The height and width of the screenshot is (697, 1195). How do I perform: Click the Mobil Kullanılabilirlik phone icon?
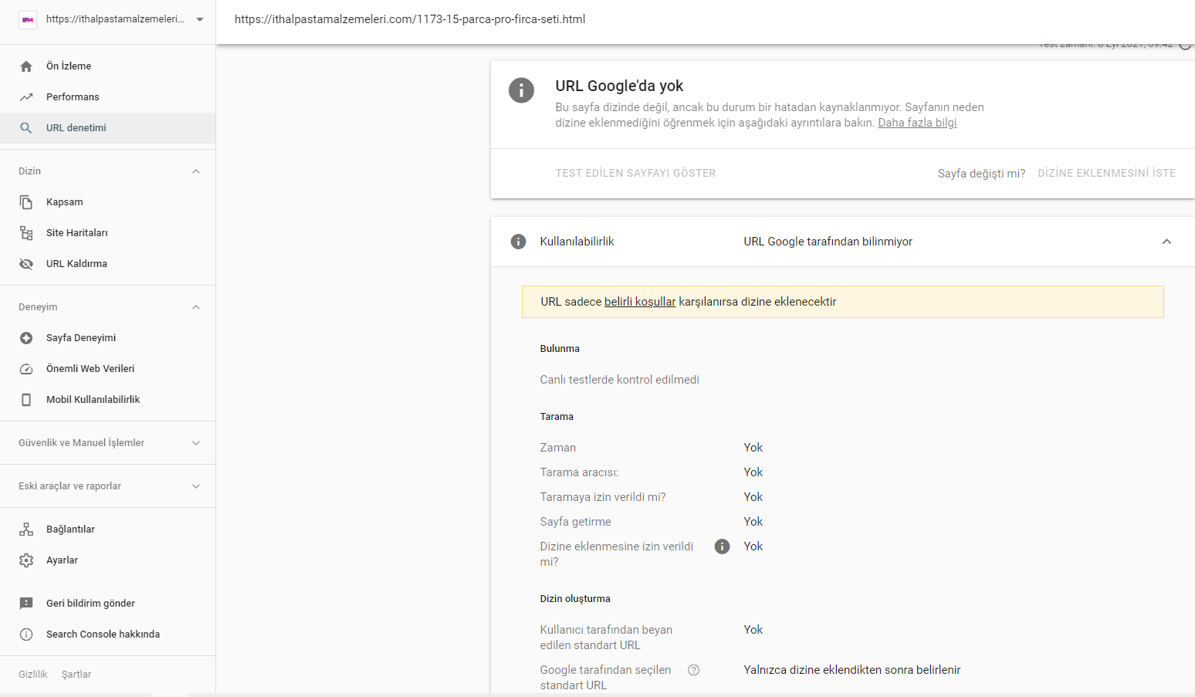[26, 400]
